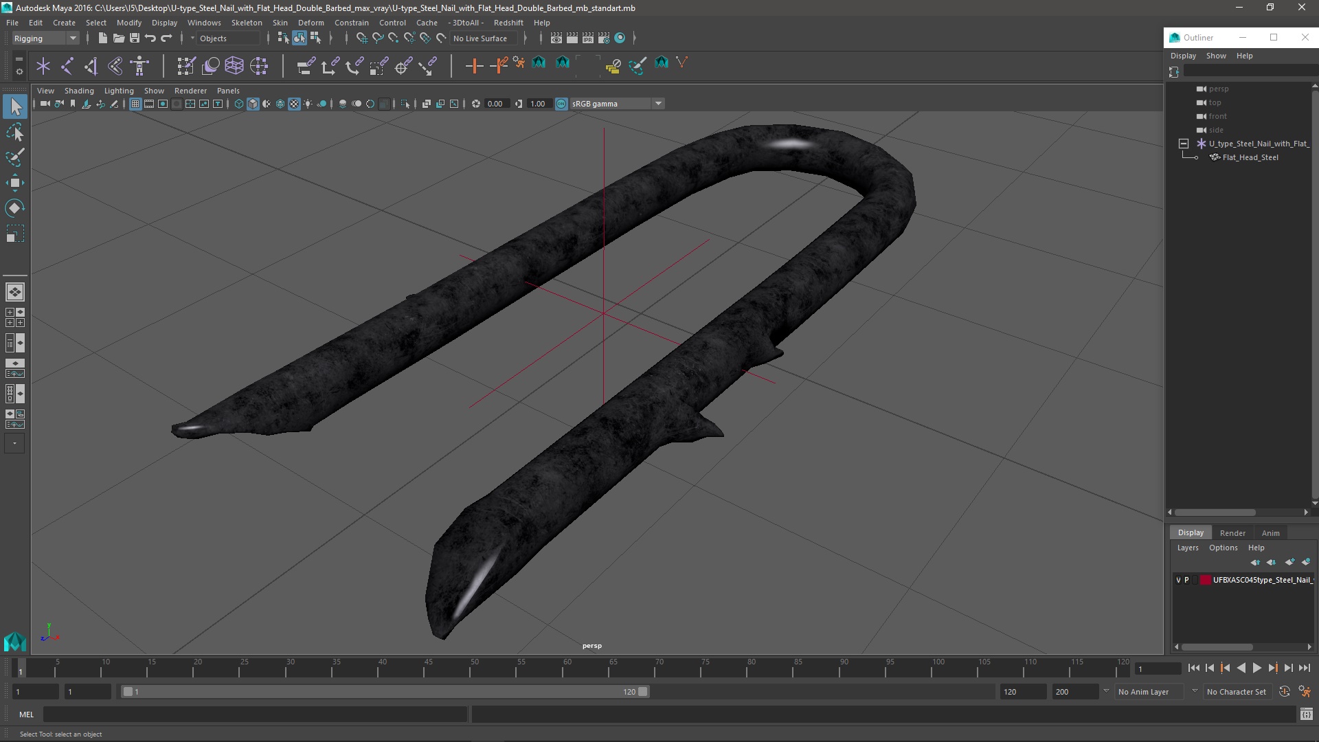Click the range slider end handle at 120

point(643,692)
